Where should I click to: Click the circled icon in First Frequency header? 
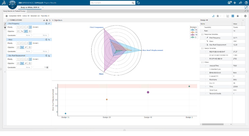(46, 23)
